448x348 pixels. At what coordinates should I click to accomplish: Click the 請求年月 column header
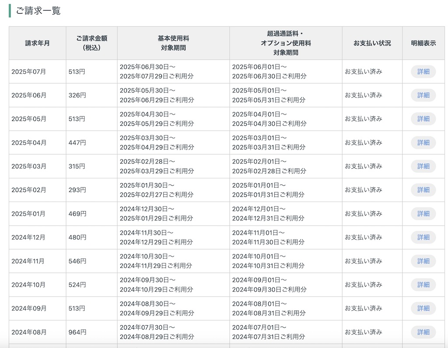pos(38,43)
